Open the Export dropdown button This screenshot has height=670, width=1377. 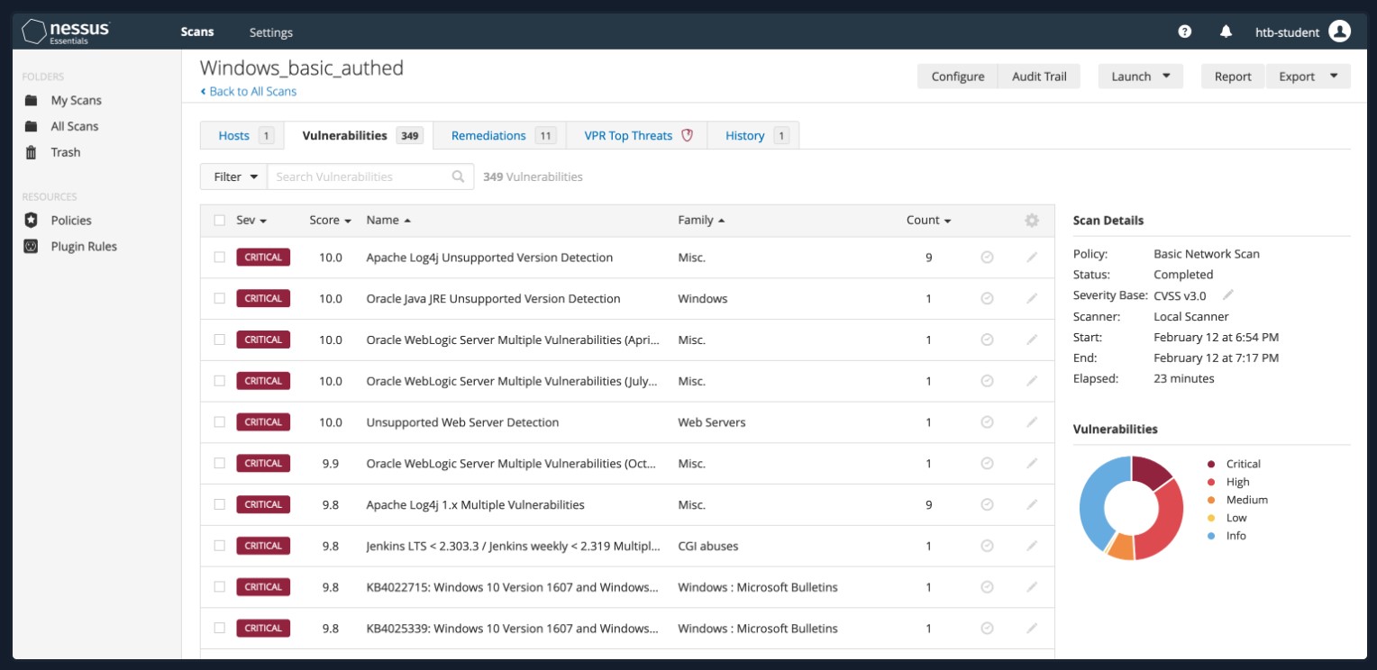pos(1309,77)
